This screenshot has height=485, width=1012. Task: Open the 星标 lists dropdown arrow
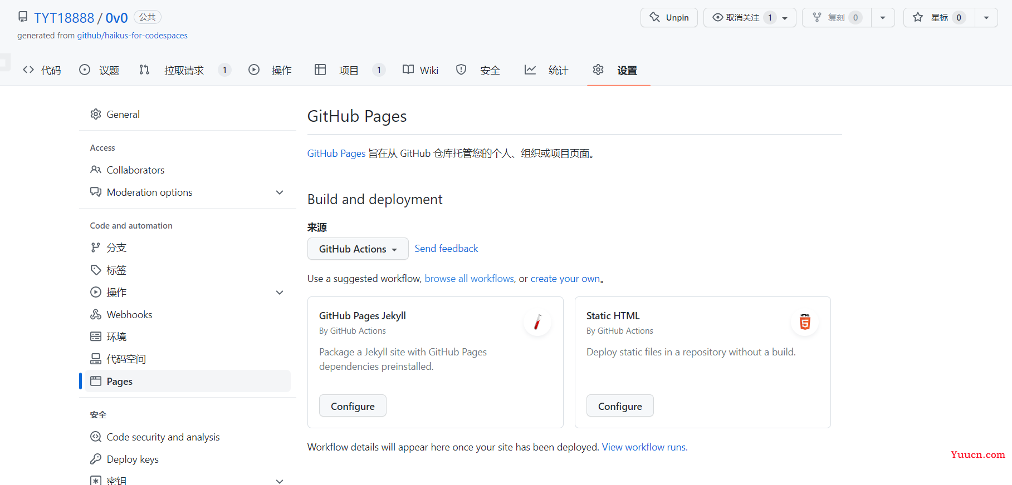pyautogui.click(x=986, y=17)
